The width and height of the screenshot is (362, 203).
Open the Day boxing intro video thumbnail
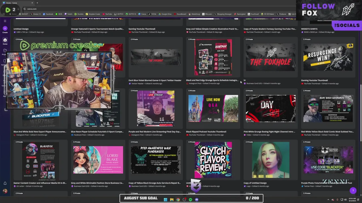point(271,109)
